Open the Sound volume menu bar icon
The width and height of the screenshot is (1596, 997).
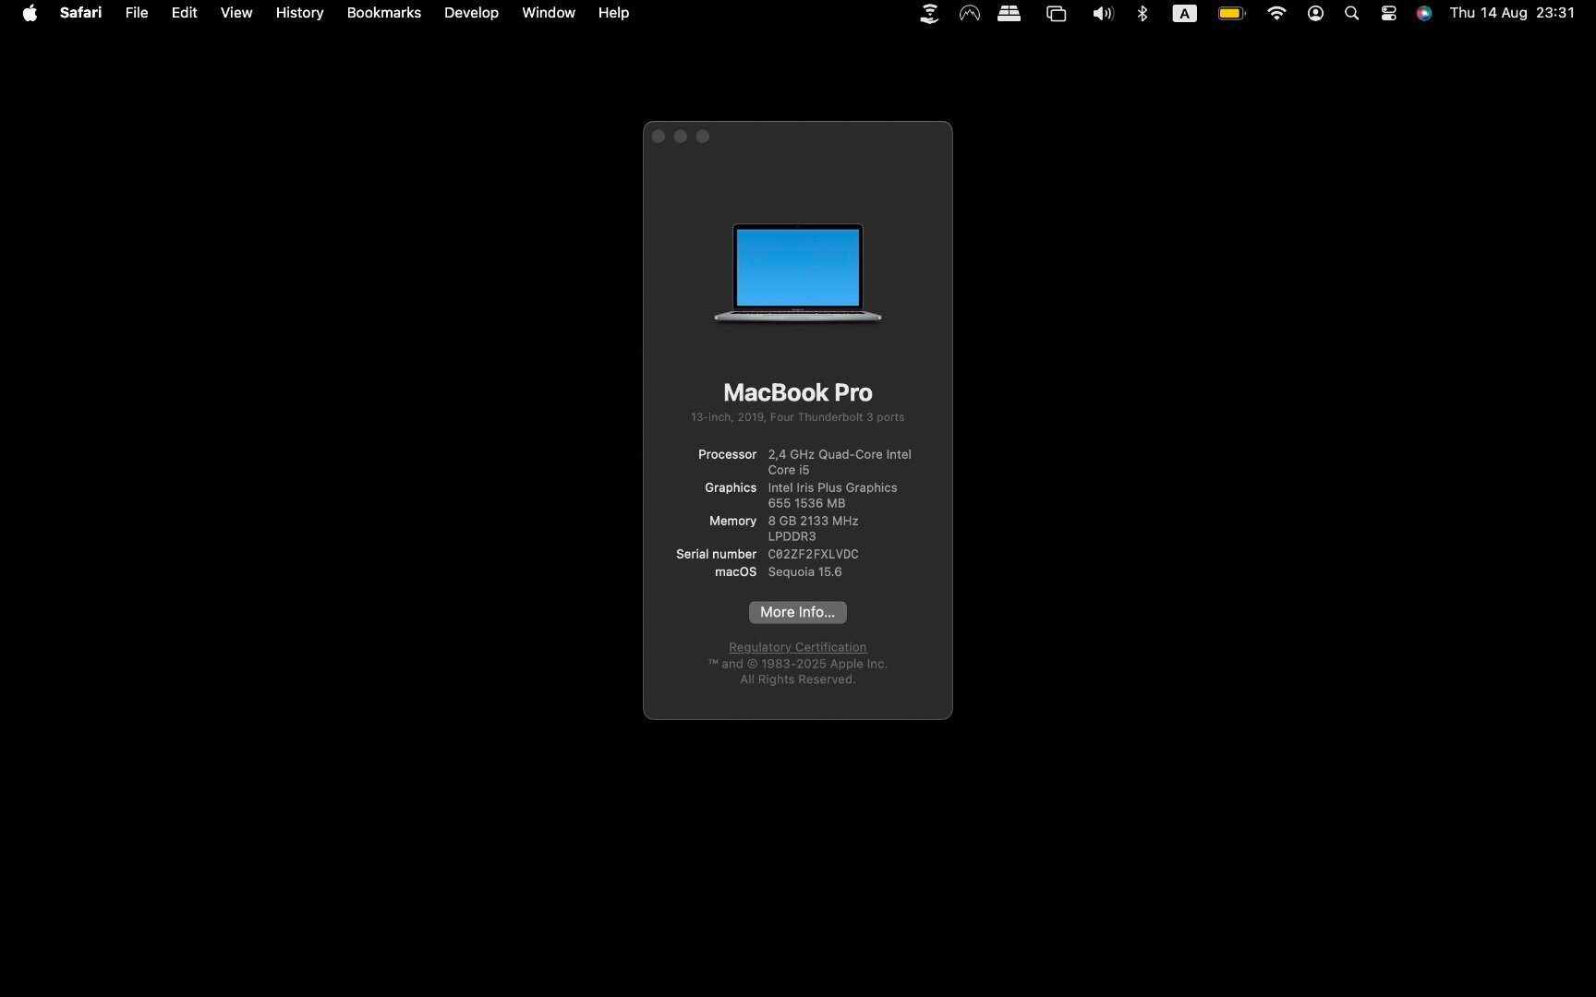coord(1103,13)
